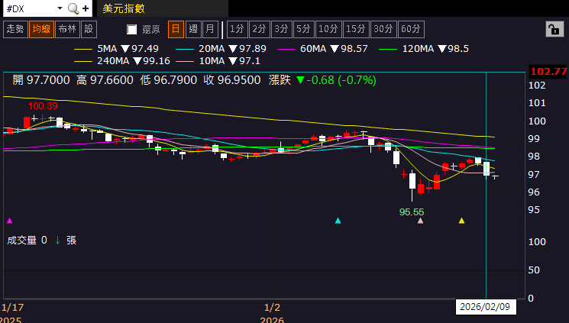
Task: Click the yellow triangle marker
Action: [461, 221]
